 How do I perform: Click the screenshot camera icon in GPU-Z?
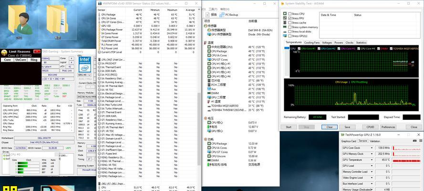coord(414,141)
